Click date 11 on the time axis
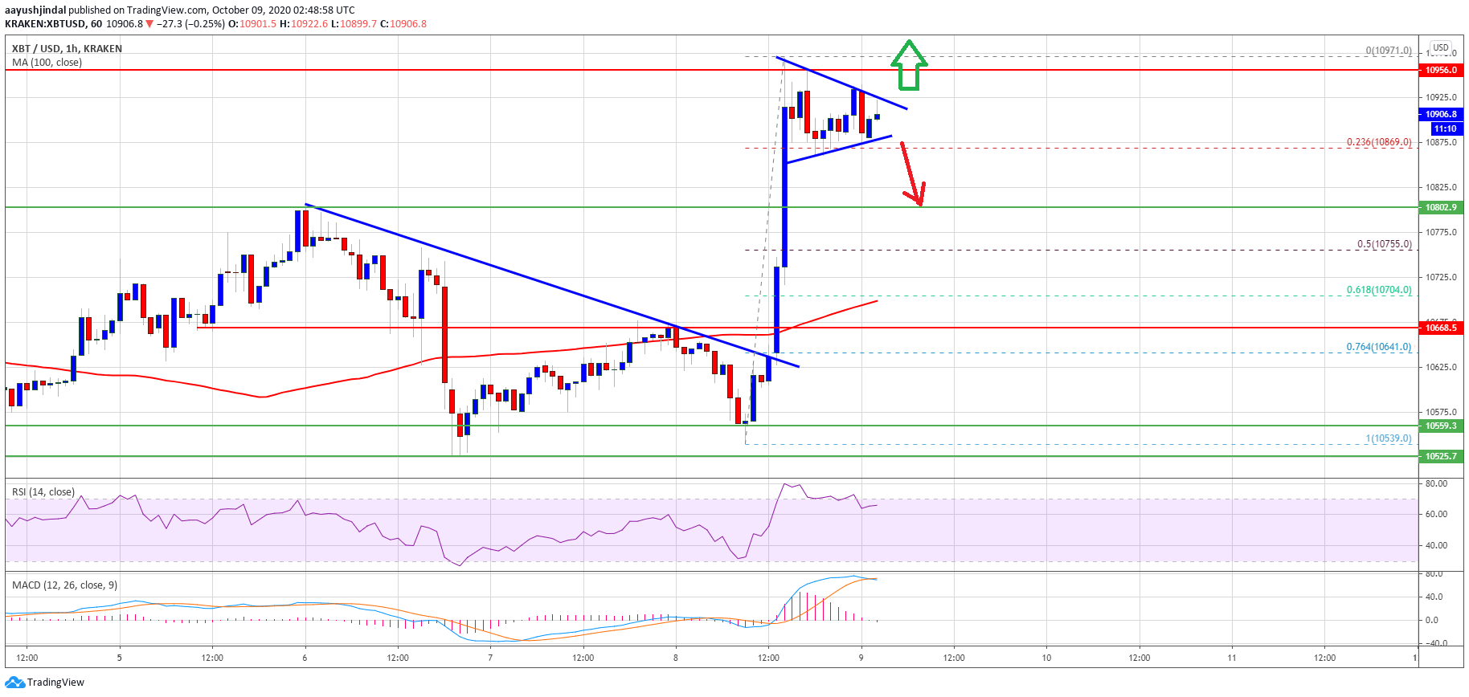The height and width of the screenshot is (697, 1469). click(1232, 658)
